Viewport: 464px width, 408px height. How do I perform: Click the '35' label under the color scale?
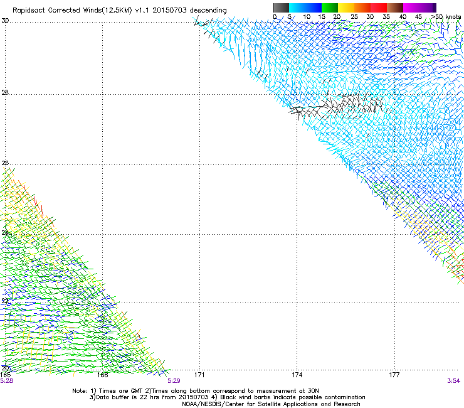[x=386, y=17]
